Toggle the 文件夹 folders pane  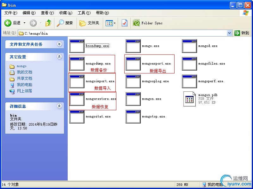tap(89, 23)
